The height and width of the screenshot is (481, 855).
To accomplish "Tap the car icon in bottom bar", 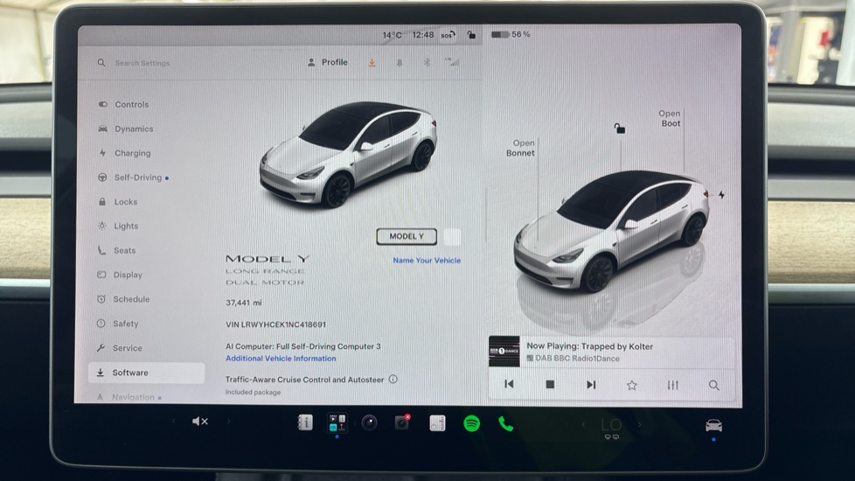I will pos(713,425).
